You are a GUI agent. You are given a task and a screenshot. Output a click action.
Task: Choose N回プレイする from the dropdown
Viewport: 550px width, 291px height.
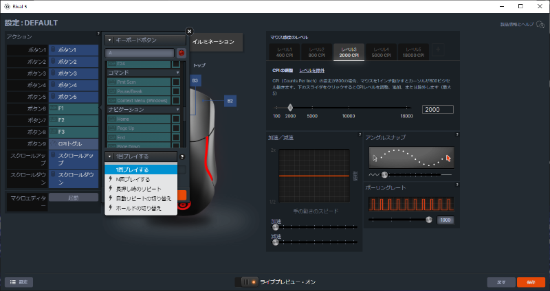[x=141, y=179]
